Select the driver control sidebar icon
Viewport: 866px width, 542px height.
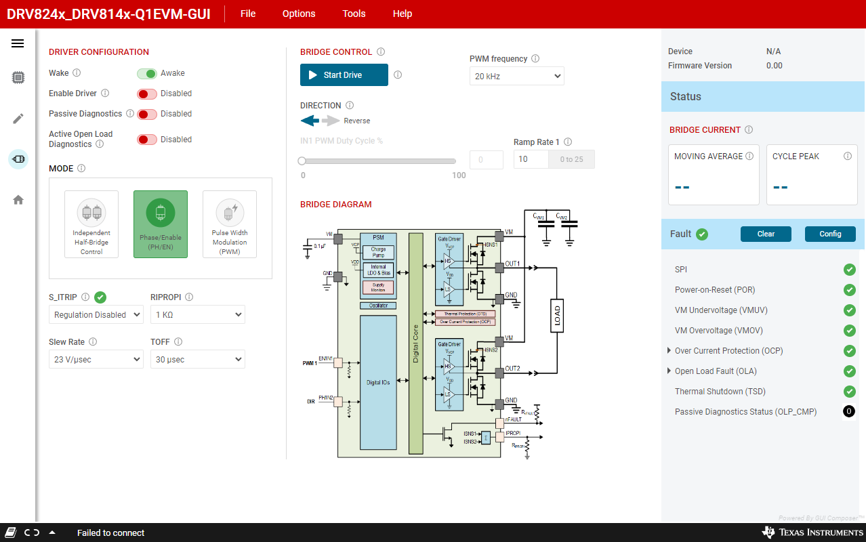18,159
